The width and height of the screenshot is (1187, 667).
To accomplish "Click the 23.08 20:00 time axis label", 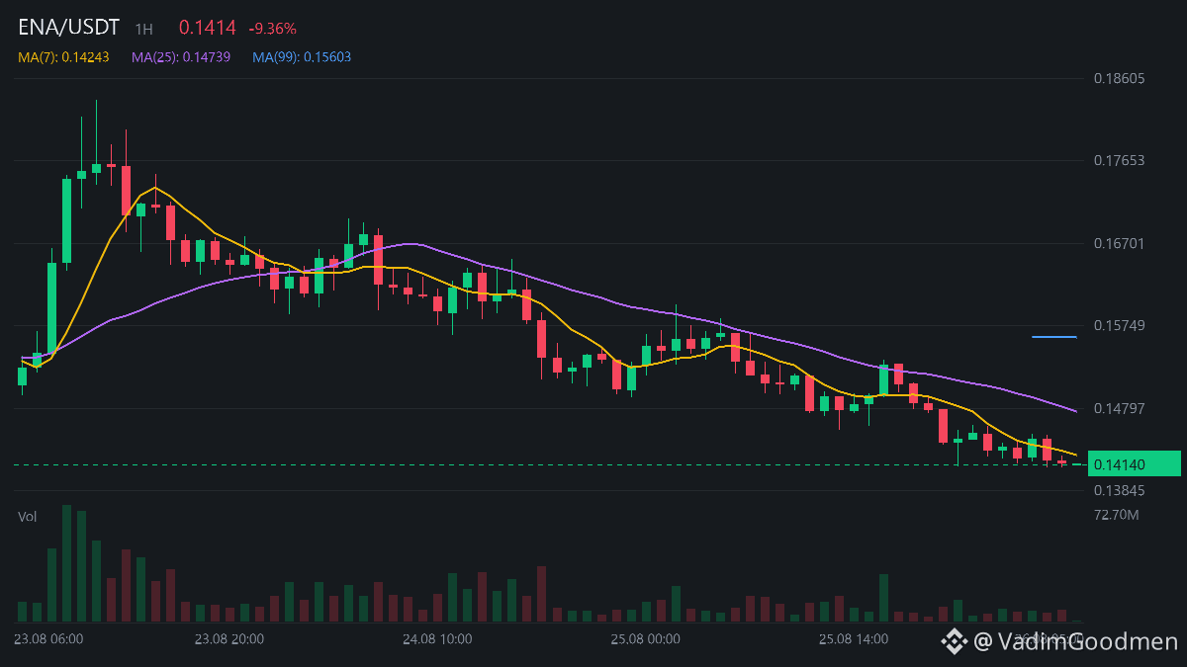I will click(229, 639).
